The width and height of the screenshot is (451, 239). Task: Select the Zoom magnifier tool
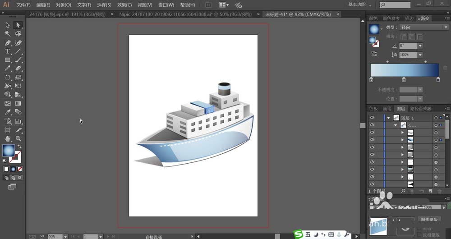point(18,138)
